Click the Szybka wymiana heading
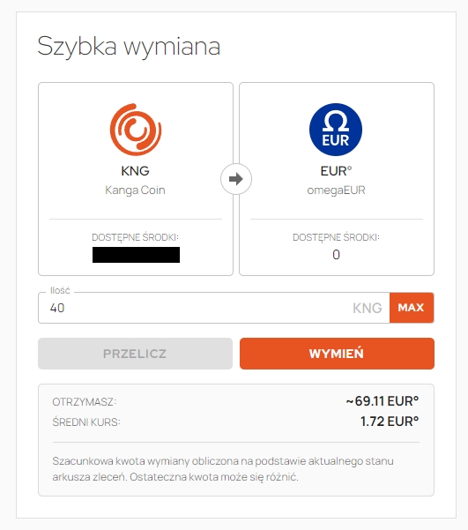Screen dimensions: 468x530 129,47
